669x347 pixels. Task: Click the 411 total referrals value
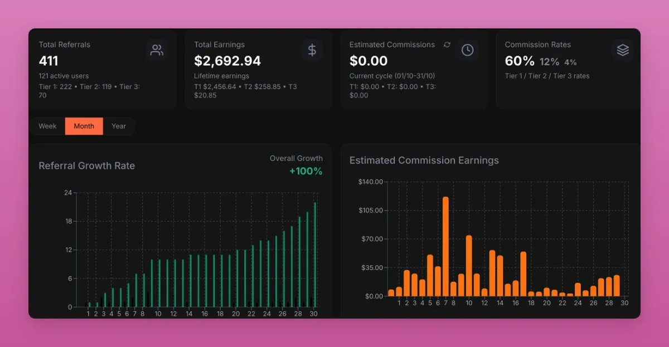coord(49,61)
